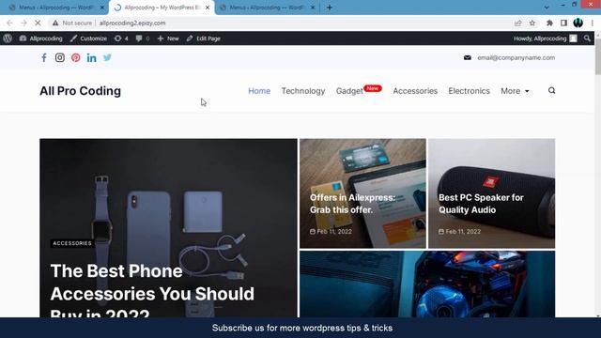Click the page vertical scrollbar thumb

pos(597,56)
